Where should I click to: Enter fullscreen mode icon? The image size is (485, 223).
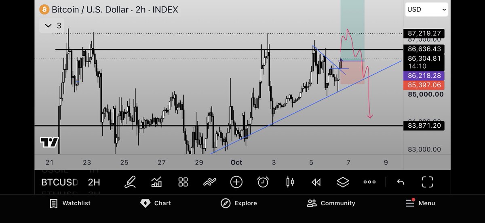click(x=428, y=182)
